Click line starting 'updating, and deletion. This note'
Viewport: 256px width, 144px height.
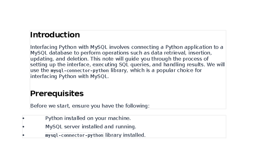coord(120,59)
